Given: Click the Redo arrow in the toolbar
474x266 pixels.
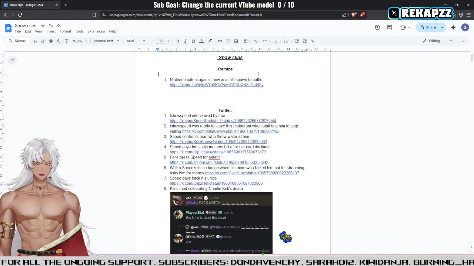Looking at the screenshot, I should click(x=43, y=41).
